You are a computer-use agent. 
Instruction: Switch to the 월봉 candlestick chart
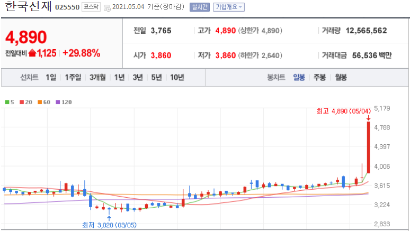click(341, 77)
